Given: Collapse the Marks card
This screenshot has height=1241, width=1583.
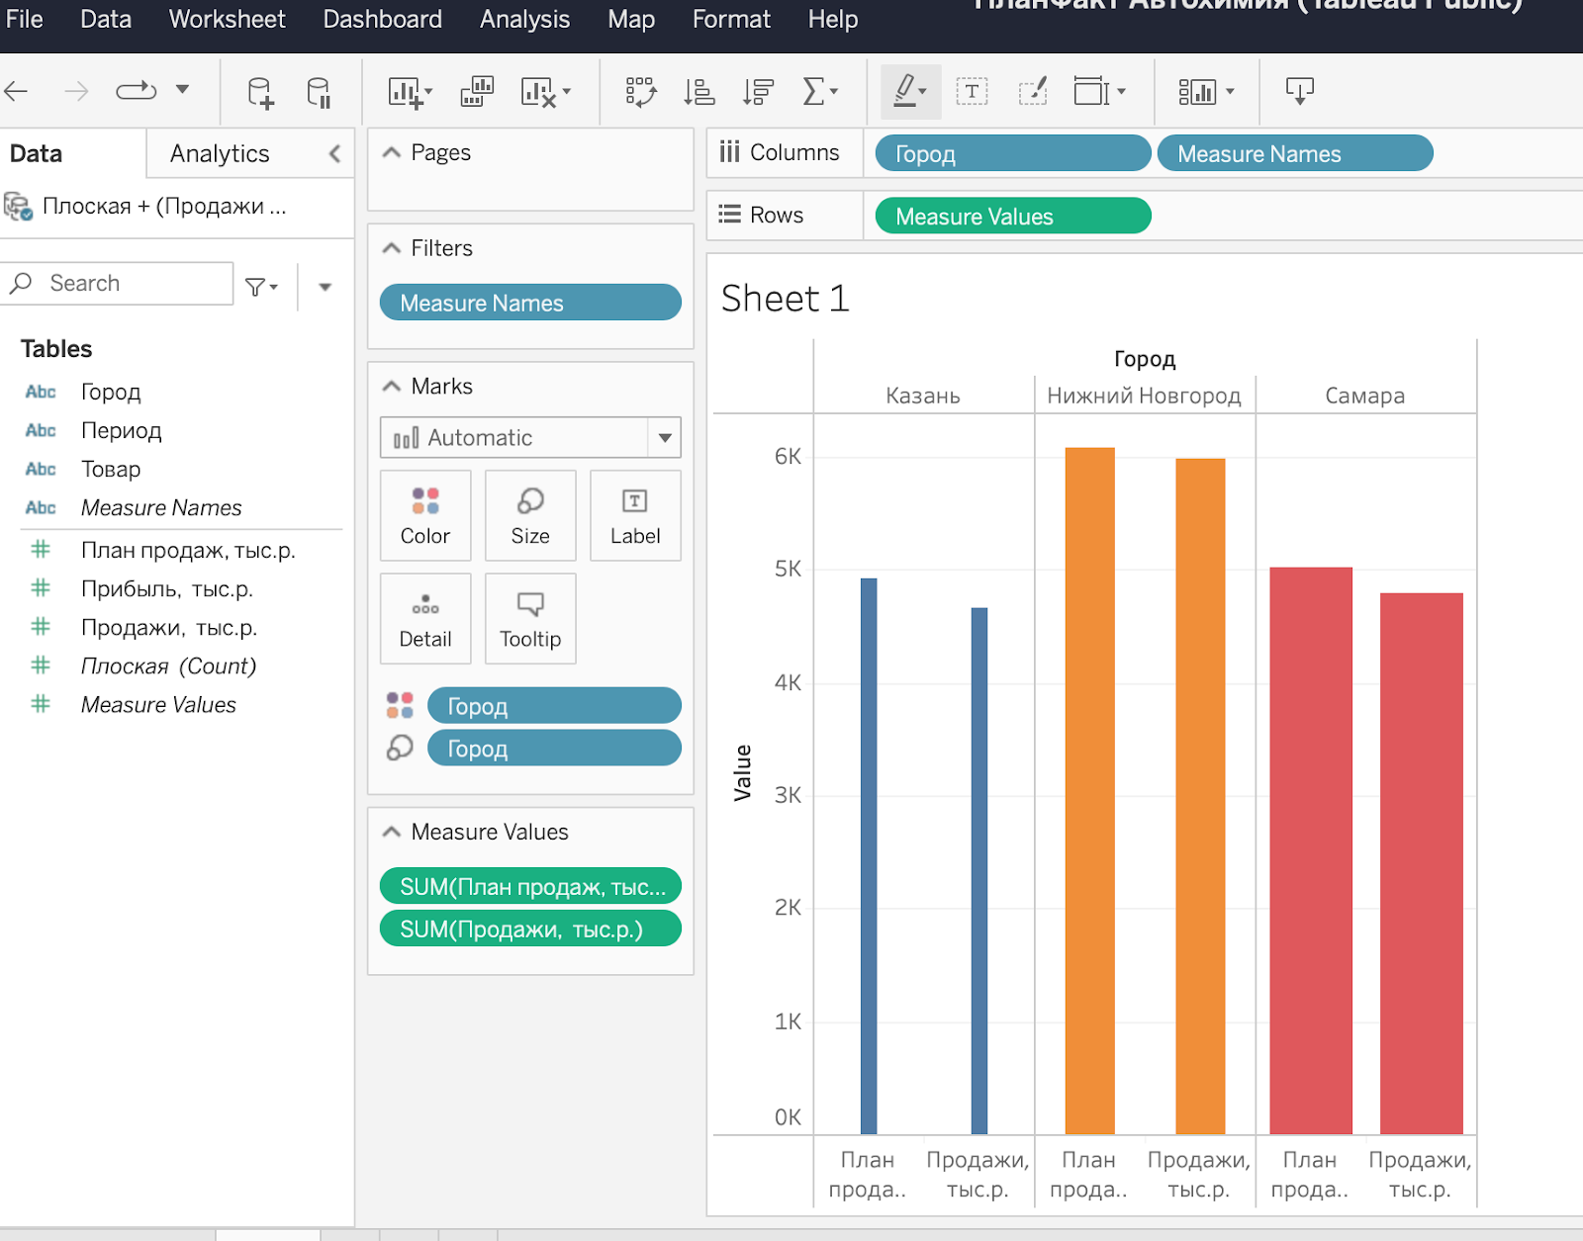Looking at the screenshot, I should point(392,386).
